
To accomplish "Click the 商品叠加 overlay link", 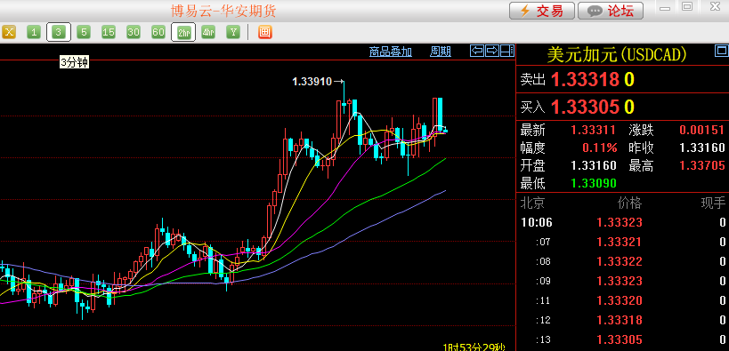I will pyautogui.click(x=391, y=52).
